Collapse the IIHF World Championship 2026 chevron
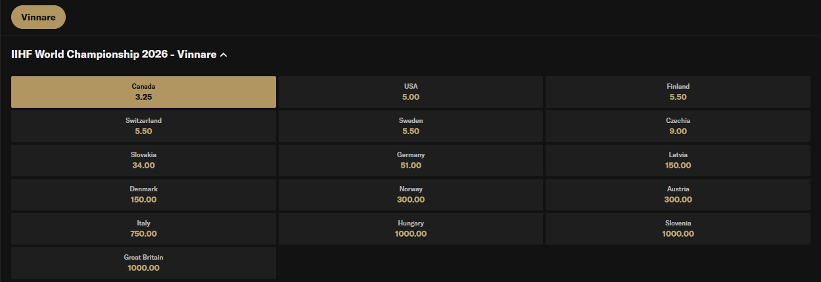 [x=223, y=55]
